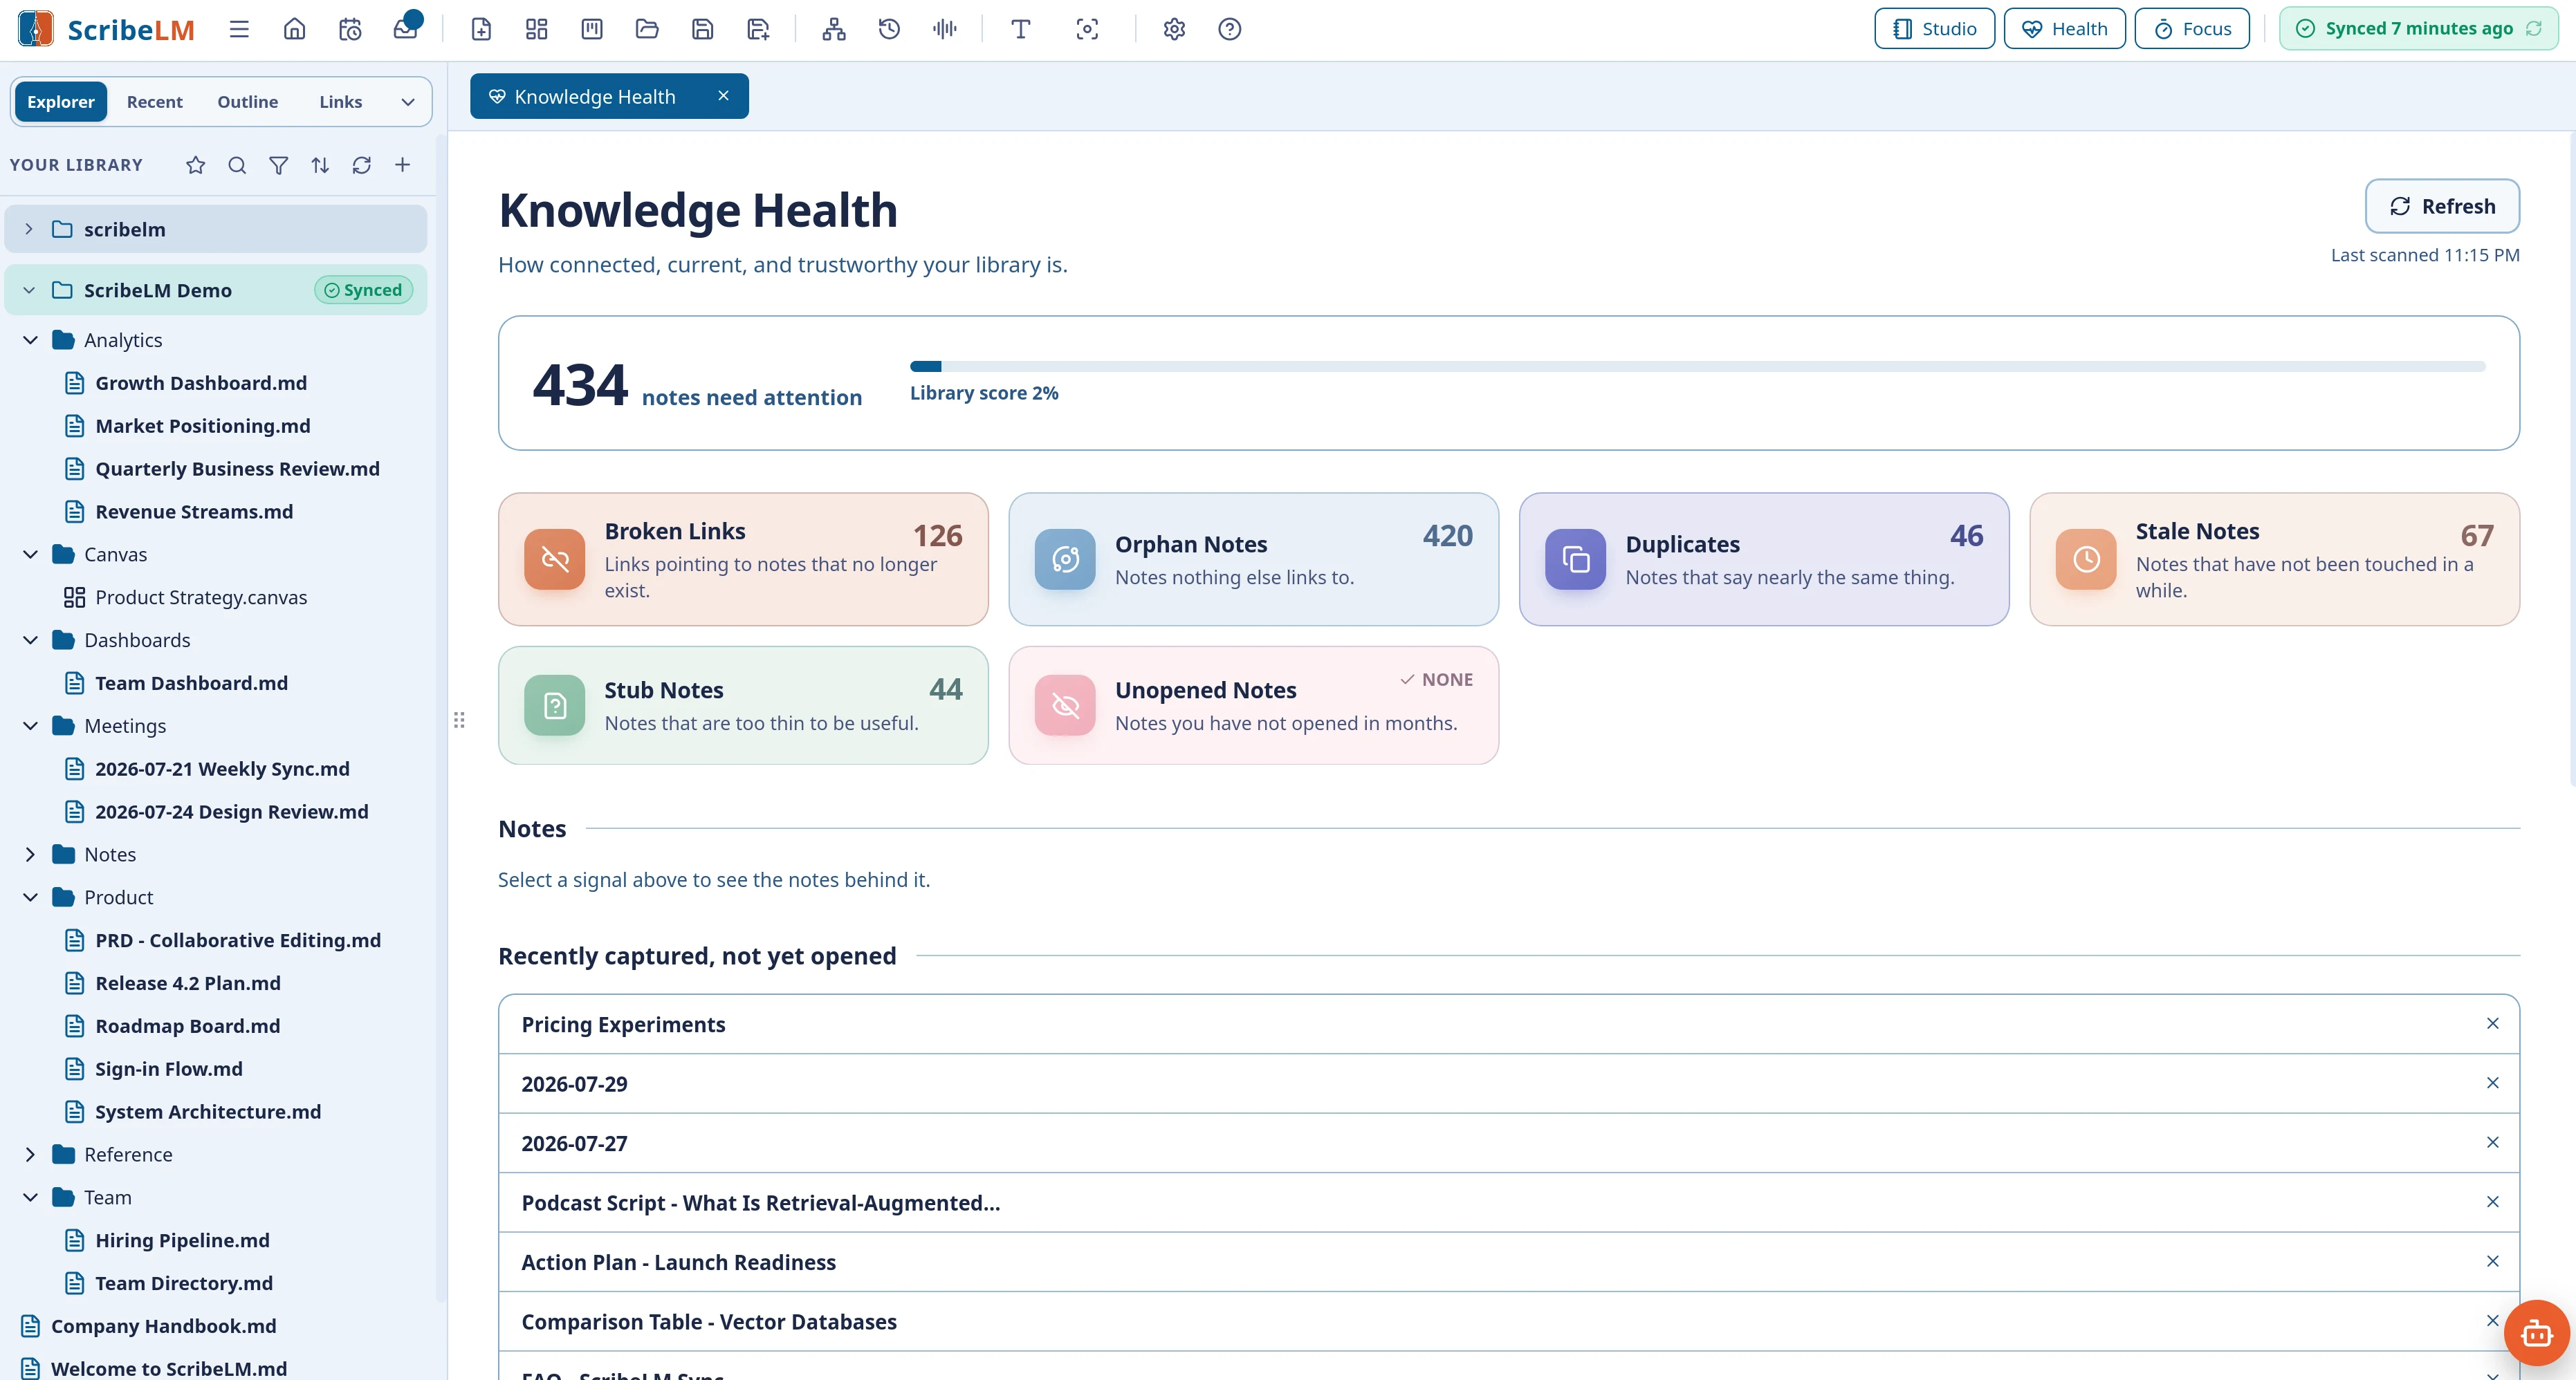The image size is (2576, 1380).
Task: Save with the floppy disk icon
Action: pyautogui.click(x=703, y=29)
